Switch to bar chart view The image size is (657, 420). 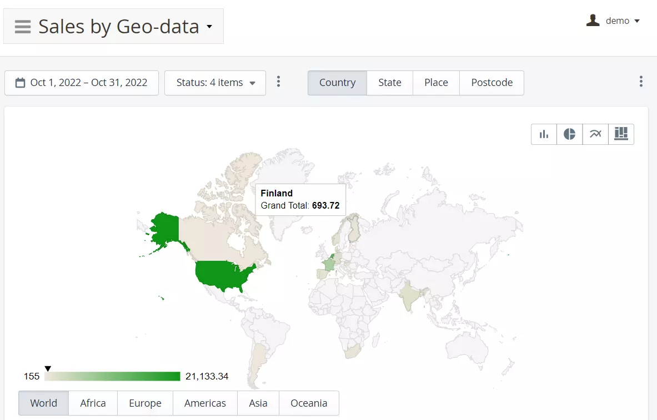(544, 134)
